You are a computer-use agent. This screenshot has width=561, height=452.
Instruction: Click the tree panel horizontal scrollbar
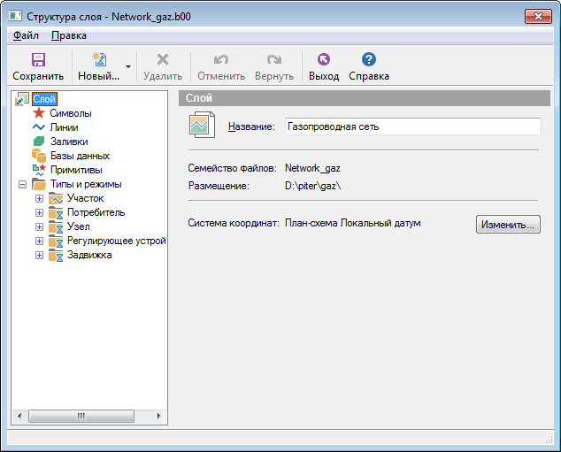(88, 415)
